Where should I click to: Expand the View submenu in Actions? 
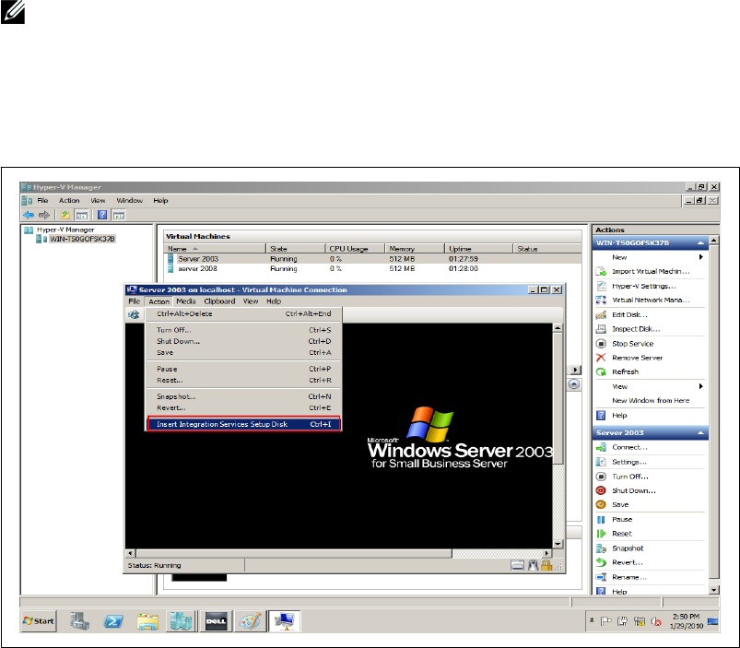tap(701, 386)
